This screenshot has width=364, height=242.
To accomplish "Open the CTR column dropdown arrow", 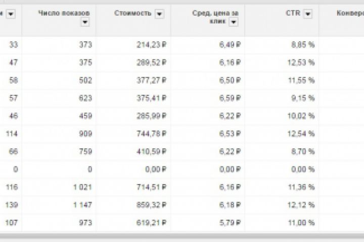I will [x=306, y=15].
